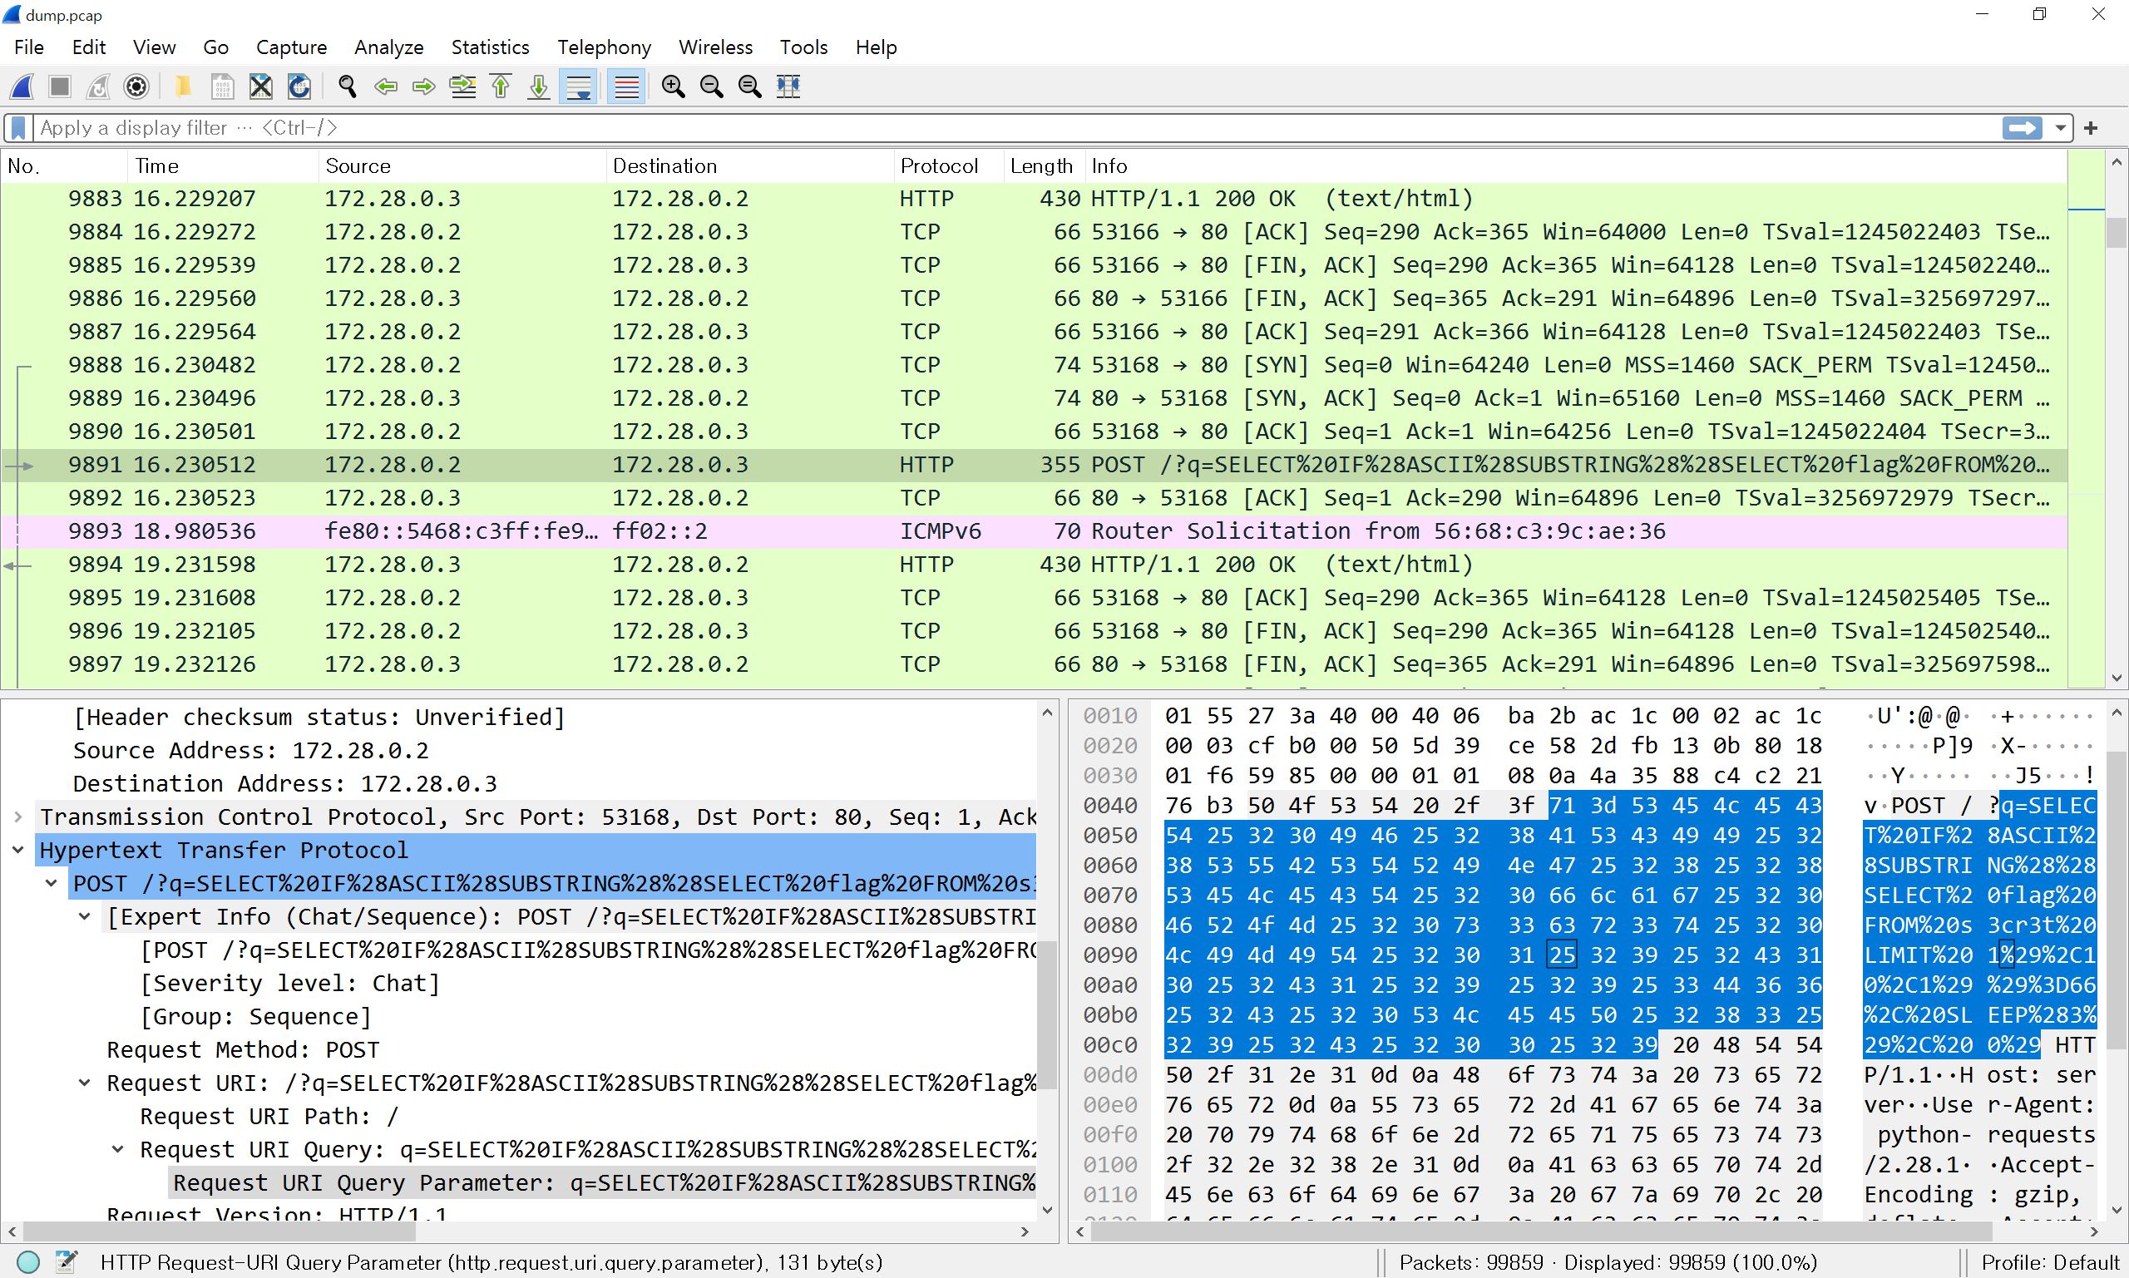Click the find packet magnifier icon
Viewport: 2129px width, 1278px height.
347,86
